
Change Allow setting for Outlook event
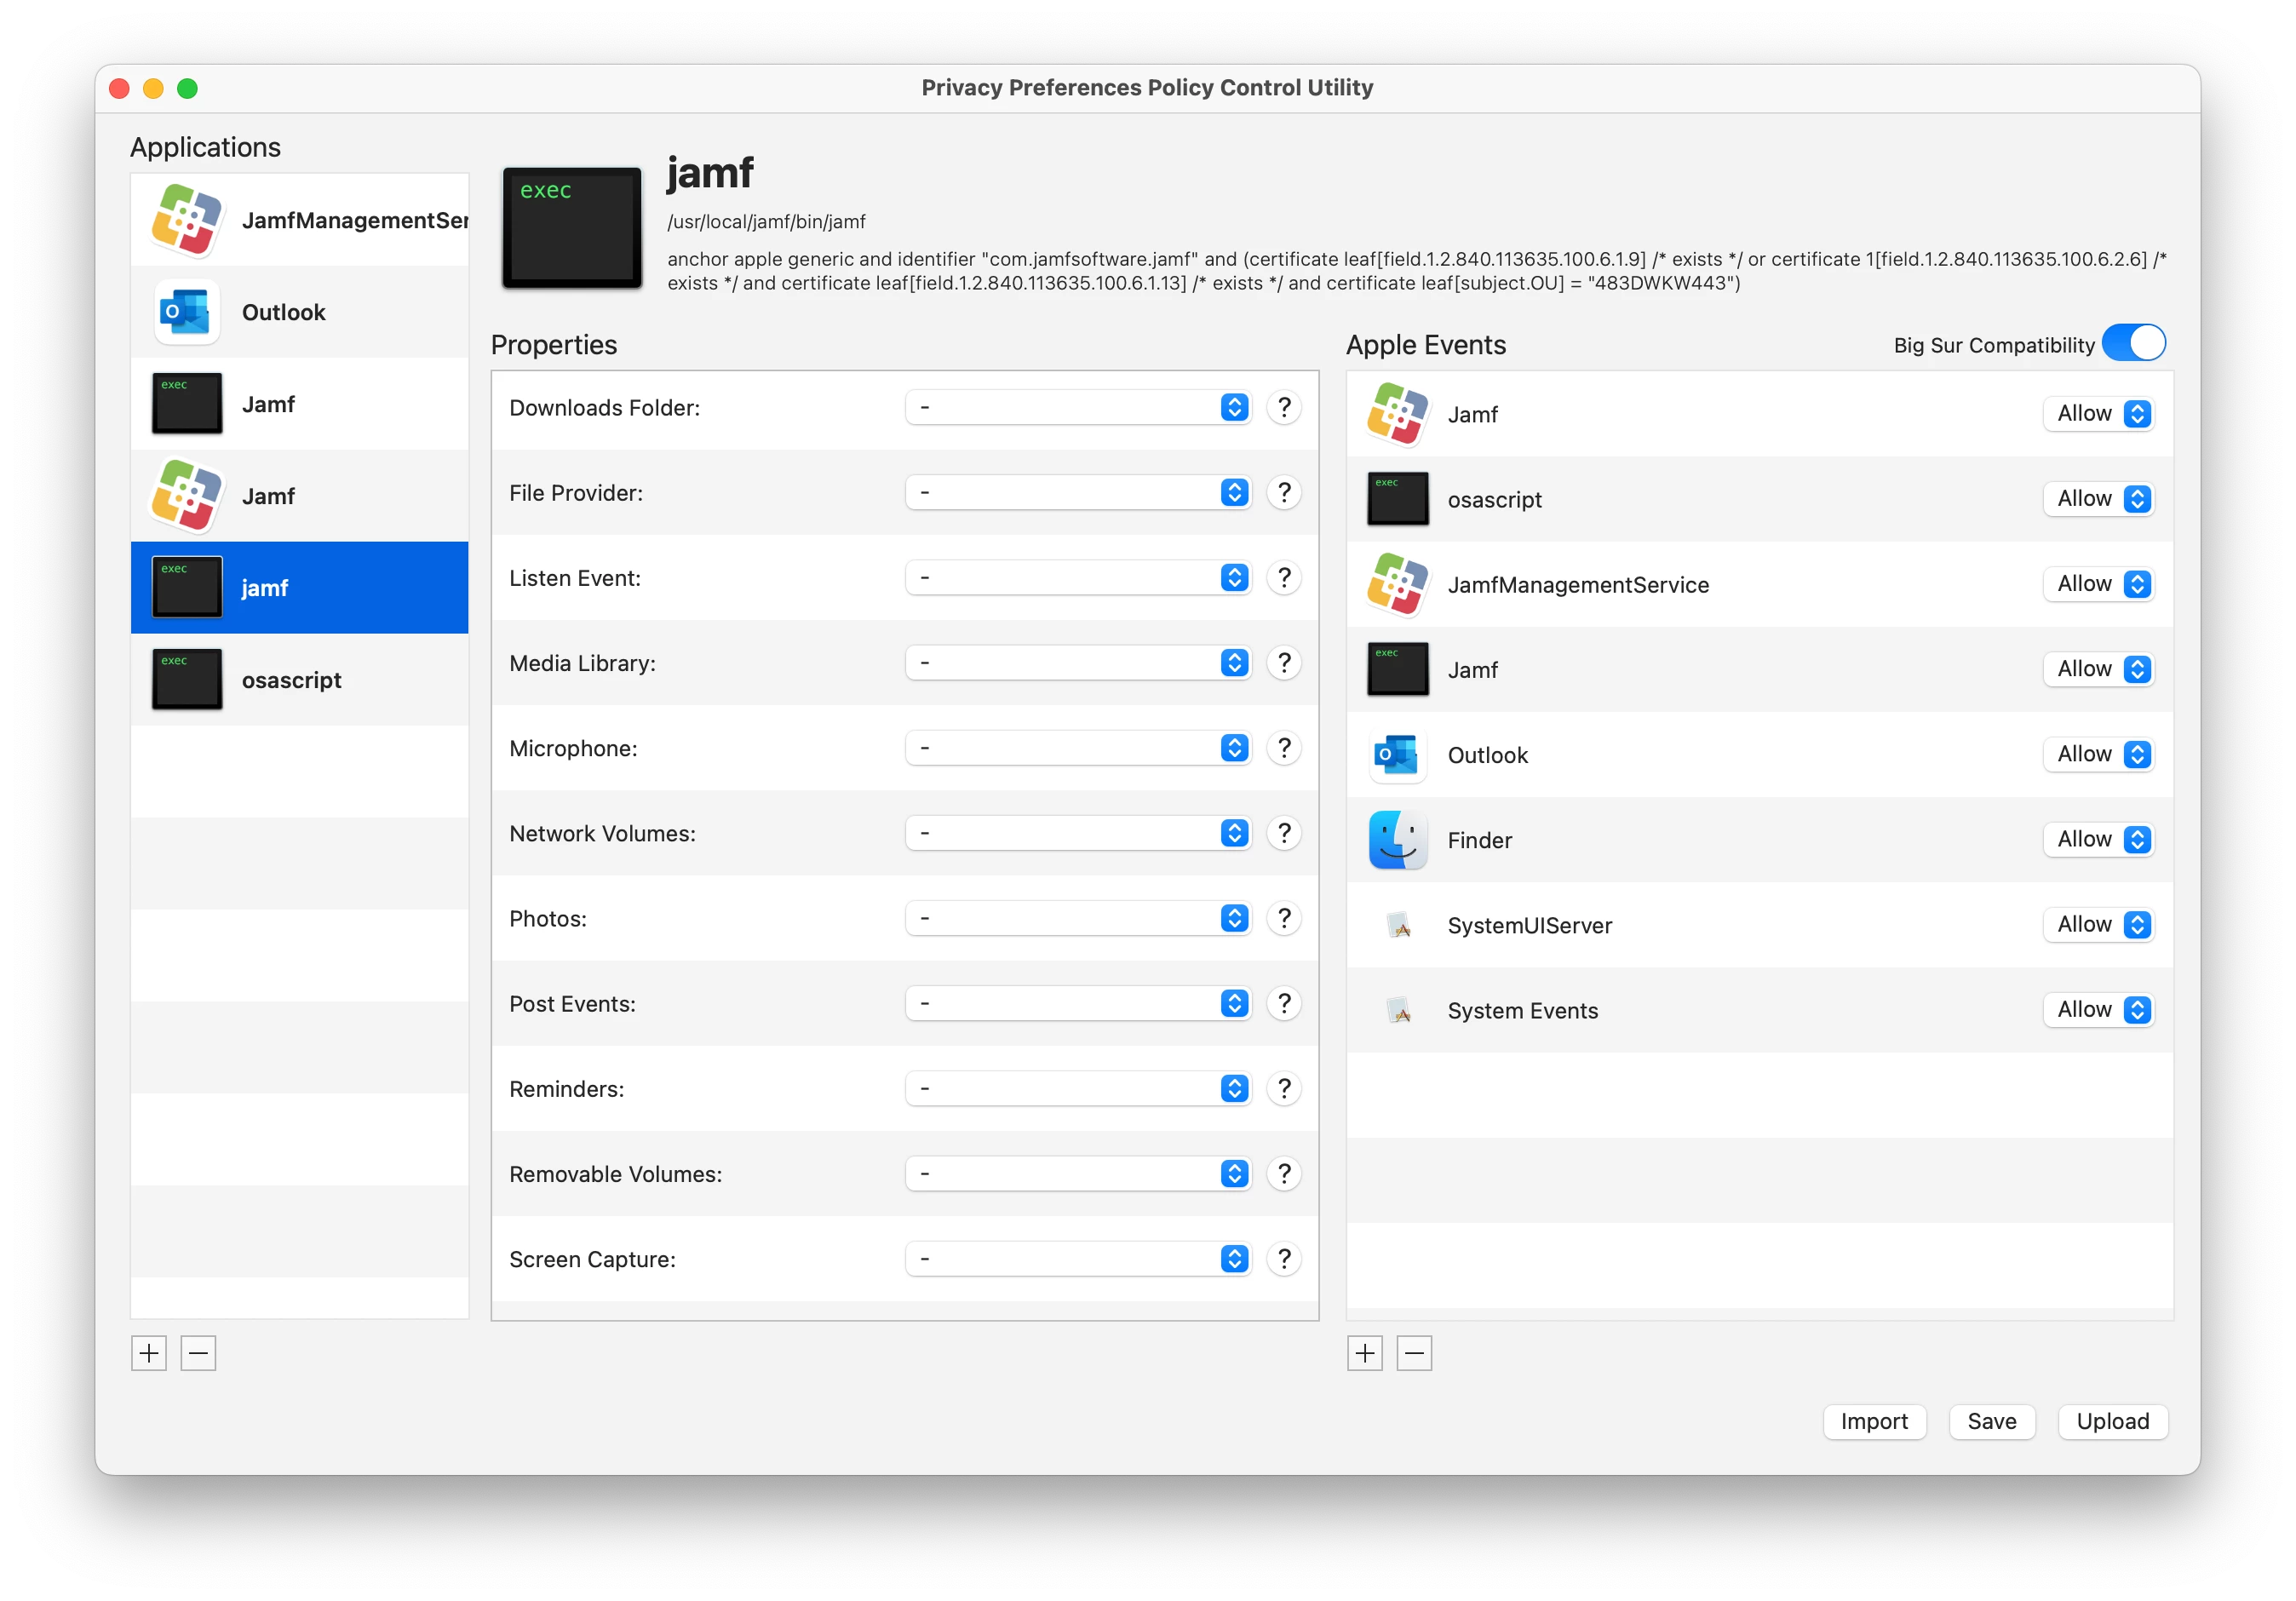pyautogui.click(x=2098, y=753)
